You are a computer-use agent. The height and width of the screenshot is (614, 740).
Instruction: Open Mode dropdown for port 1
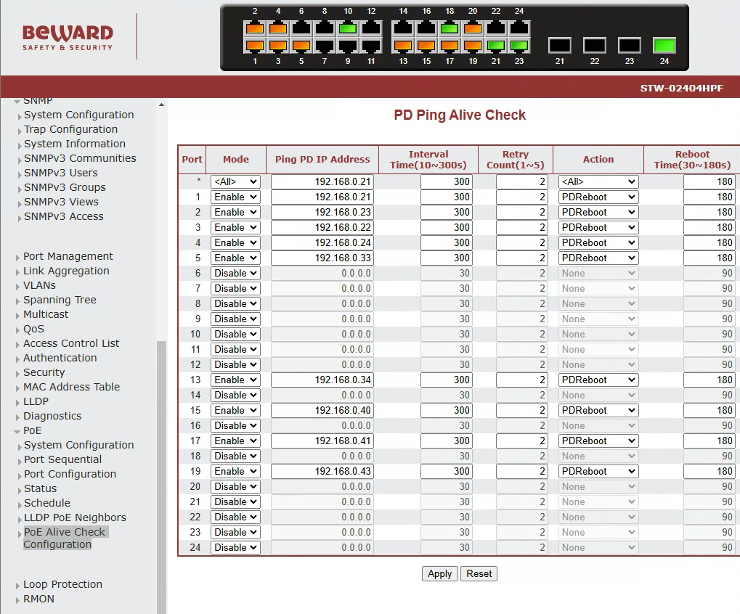click(x=235, y=197)
